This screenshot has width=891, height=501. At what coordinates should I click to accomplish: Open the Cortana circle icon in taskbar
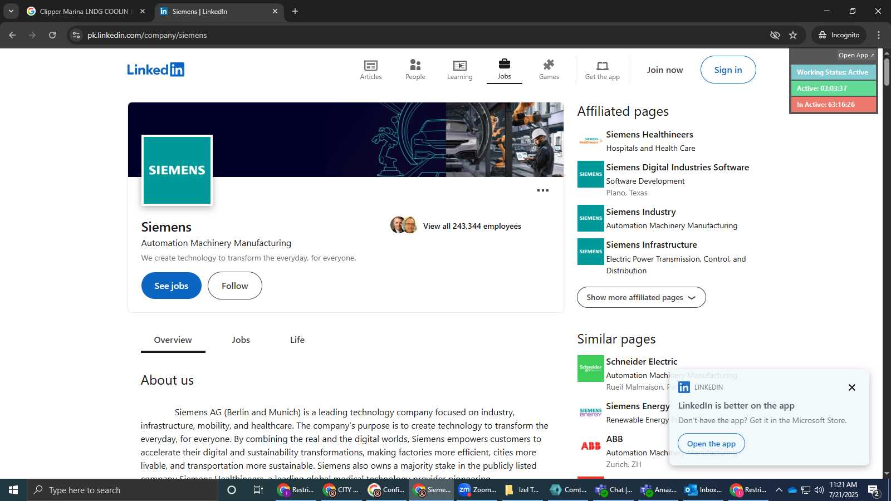[x=232, y=490]
